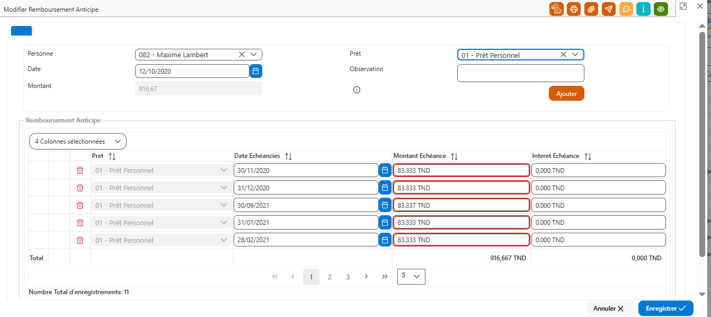
Task: Click the paper plane send icon
Action: point(609,9)
